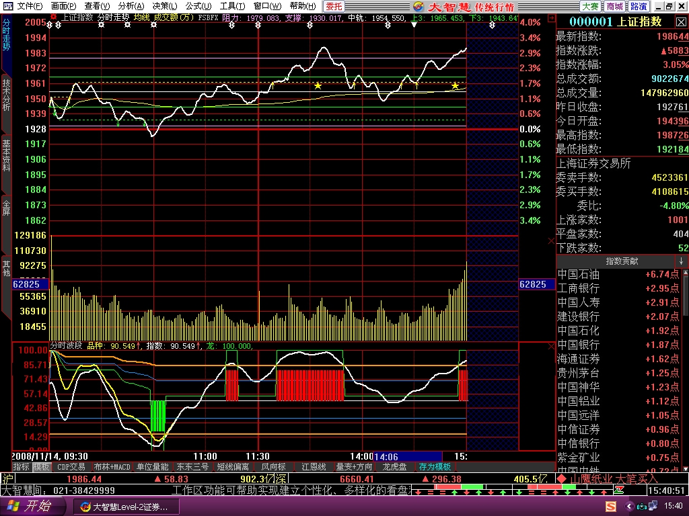This screenshot has height=516, width=689.
Task: Select the 布林+MACD template tab
Action: (112, 467)
